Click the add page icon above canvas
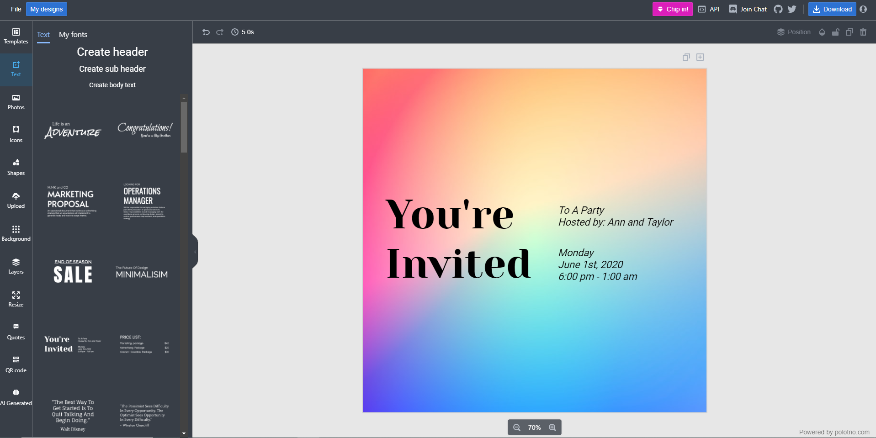 click(700, 57)
